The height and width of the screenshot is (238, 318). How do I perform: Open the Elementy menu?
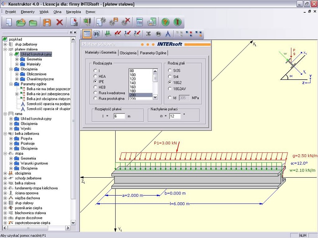[27, 12]
